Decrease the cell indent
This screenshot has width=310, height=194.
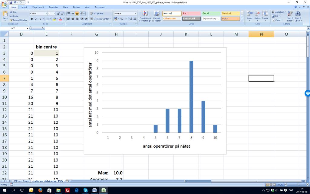(x=82, y=19)
